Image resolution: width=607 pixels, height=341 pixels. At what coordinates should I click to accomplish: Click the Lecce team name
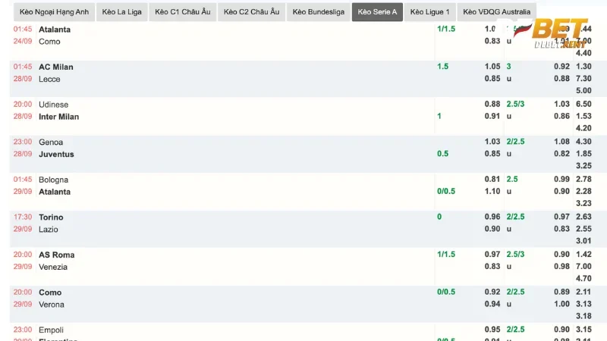point(49,79)
